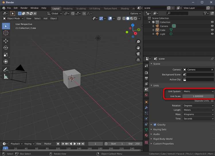Select the Rotate tool
The width and height of the screenshot is (215, 156).
coord(6,48)
